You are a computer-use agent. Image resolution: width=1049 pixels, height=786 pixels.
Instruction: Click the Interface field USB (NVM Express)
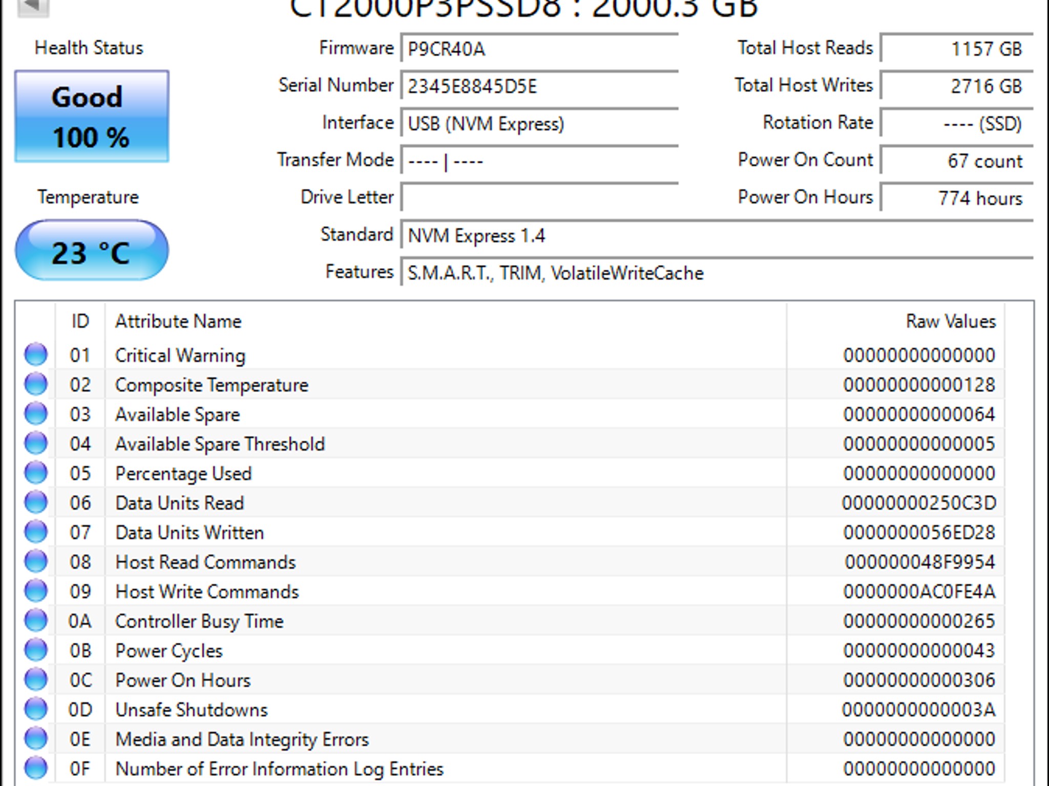[540, 123]
